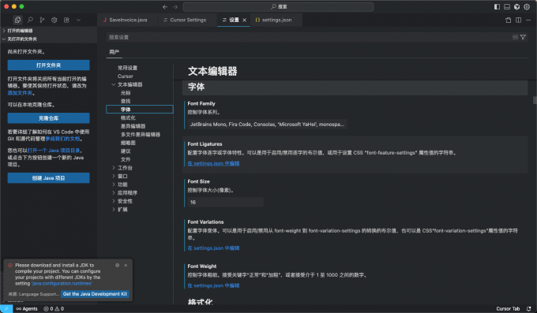Close the 设置 tab
The height and width of the screenshot is (313, 537).
click(x=245, y=20)
